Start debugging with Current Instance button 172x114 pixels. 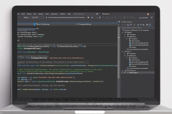tap(65, 17)
